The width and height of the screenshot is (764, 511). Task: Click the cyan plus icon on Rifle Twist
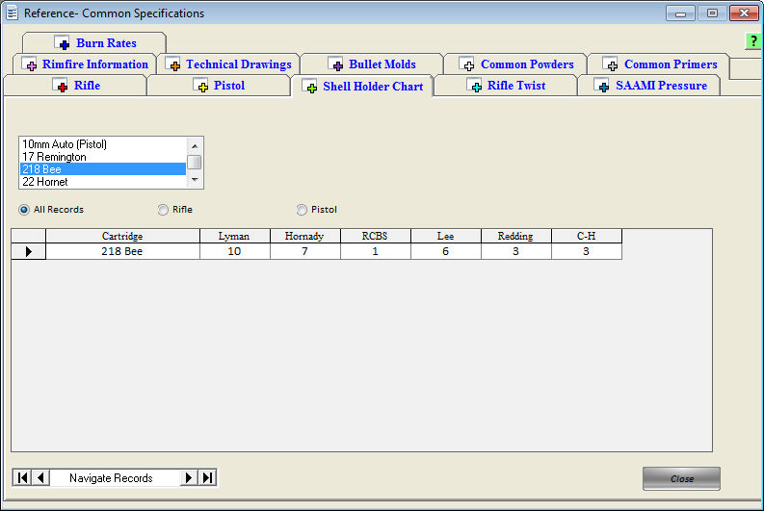(475, 85)
